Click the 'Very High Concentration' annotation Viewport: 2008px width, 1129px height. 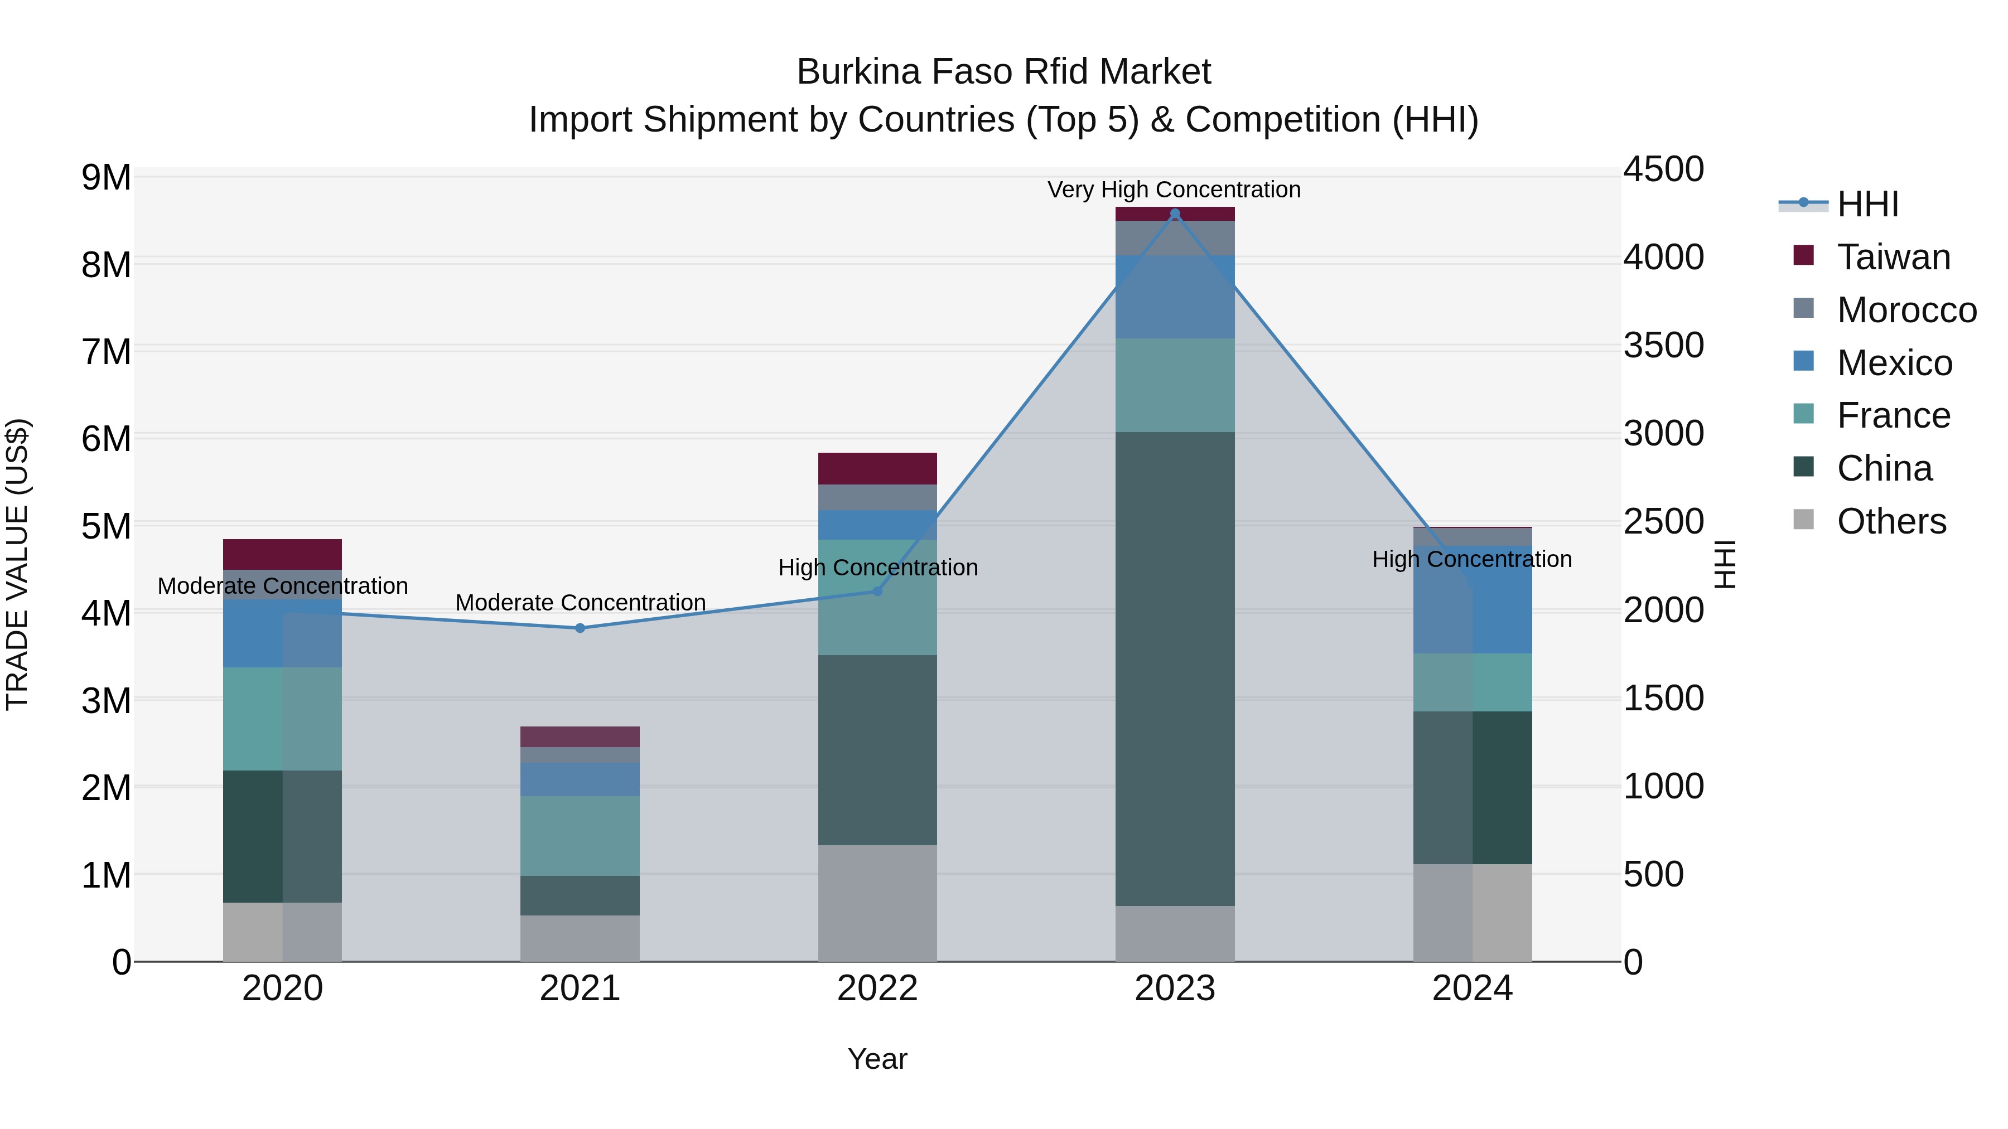pos(1174,190)
